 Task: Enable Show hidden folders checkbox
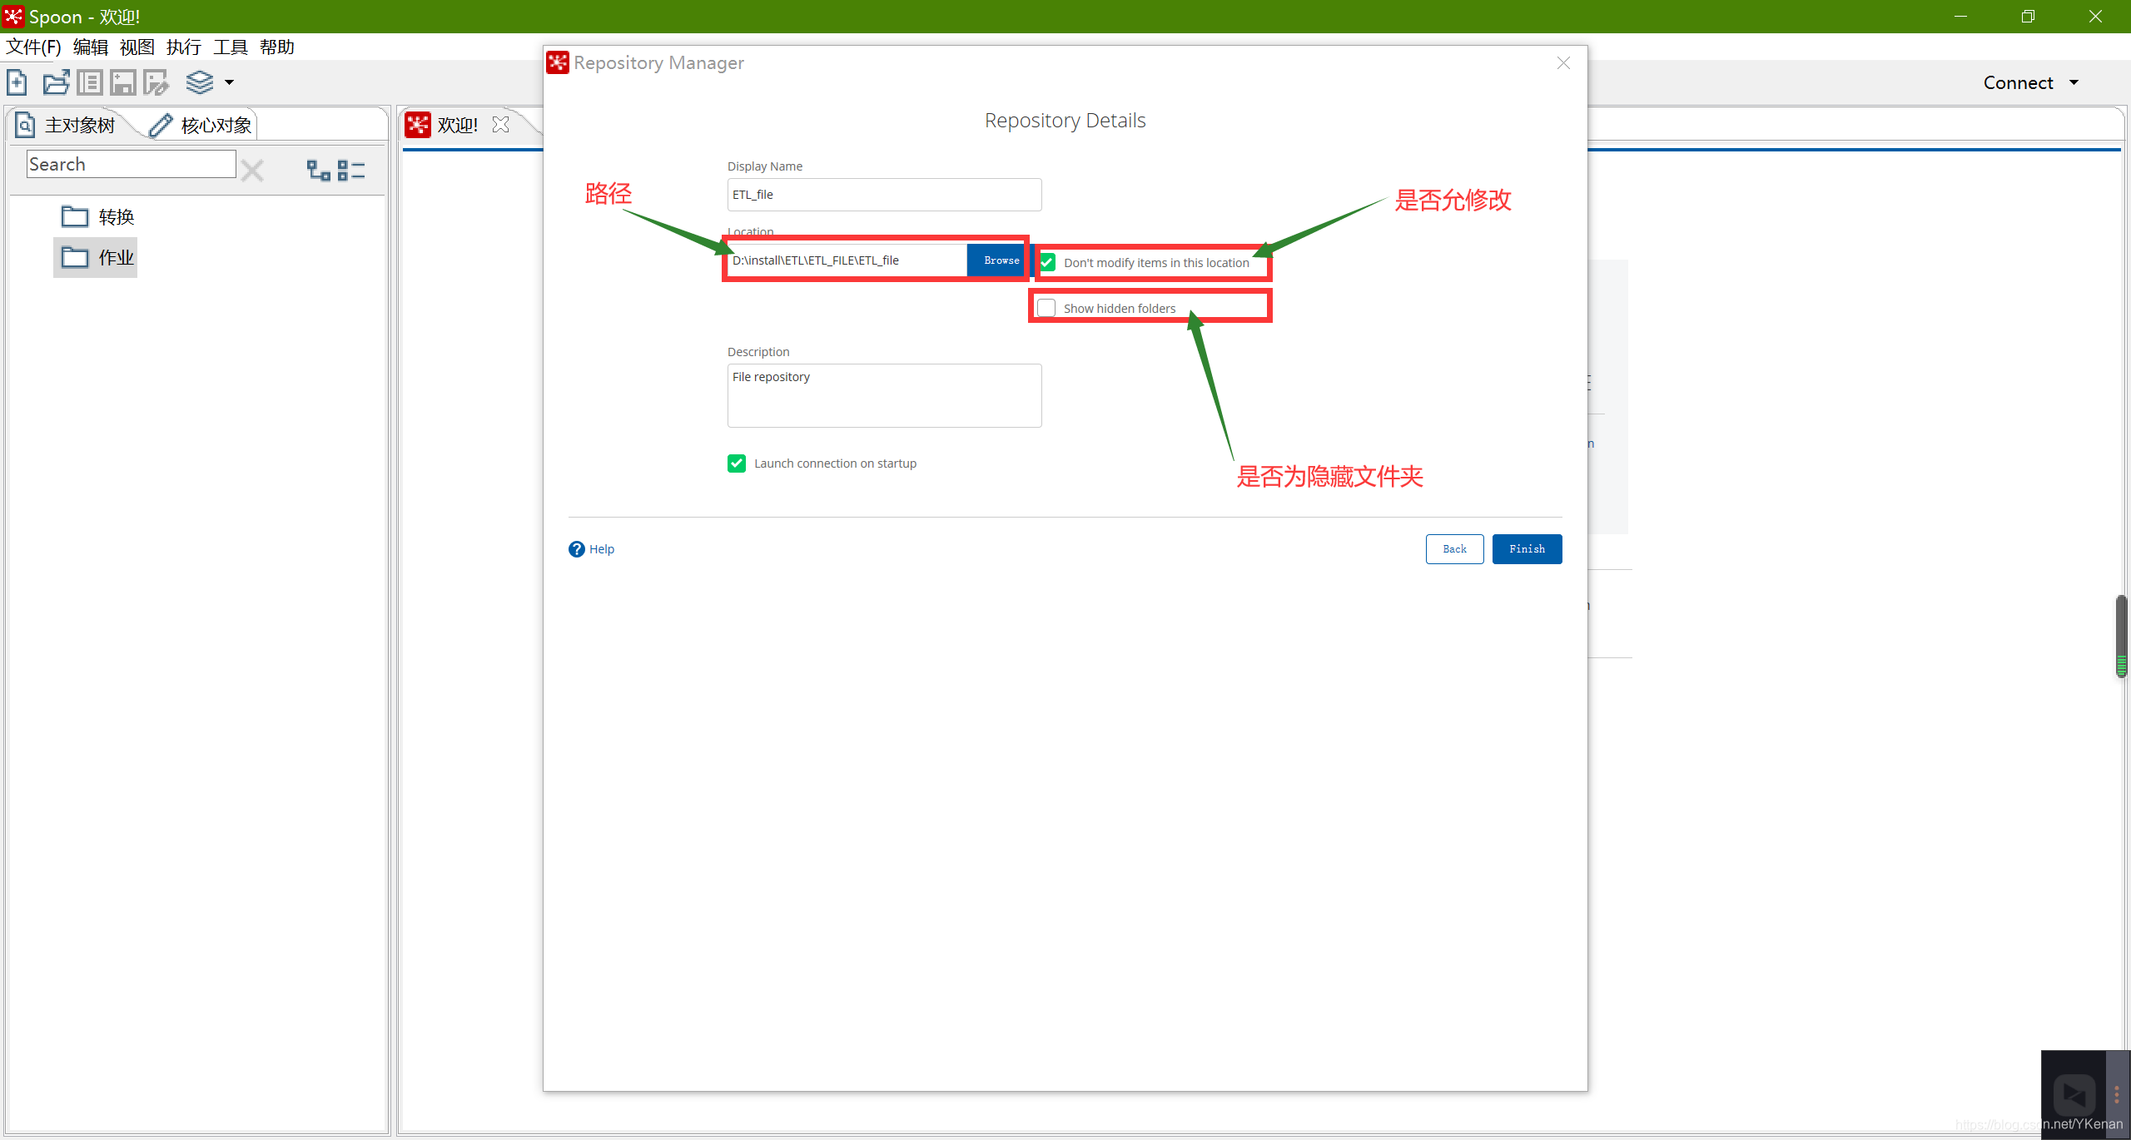point(1047,307)
